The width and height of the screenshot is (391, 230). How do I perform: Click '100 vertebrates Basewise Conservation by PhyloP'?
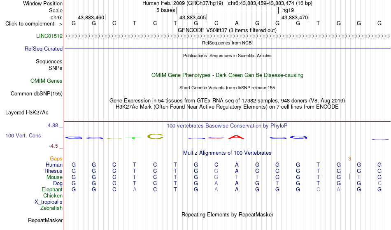pos(227,125)
